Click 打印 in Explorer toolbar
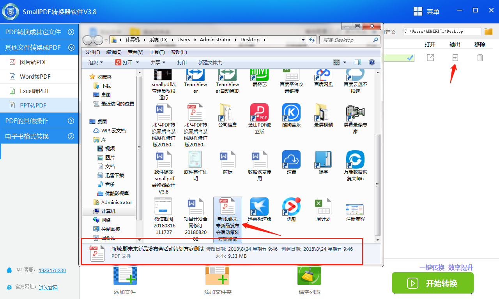This screenshot has width=499, height=299. pos(182,62)
